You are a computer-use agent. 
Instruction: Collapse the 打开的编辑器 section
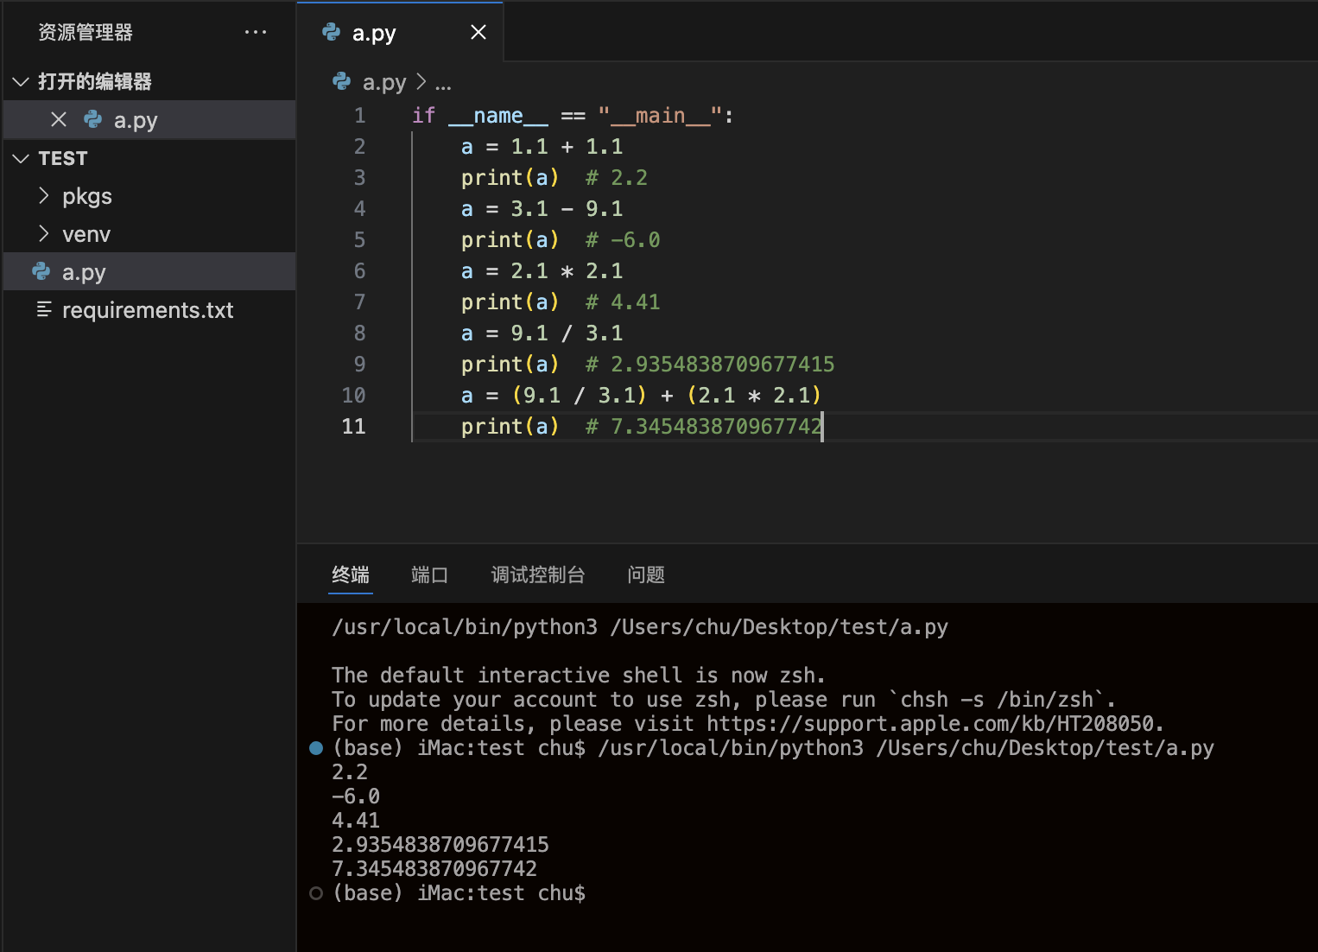click(x=22, y=82)
